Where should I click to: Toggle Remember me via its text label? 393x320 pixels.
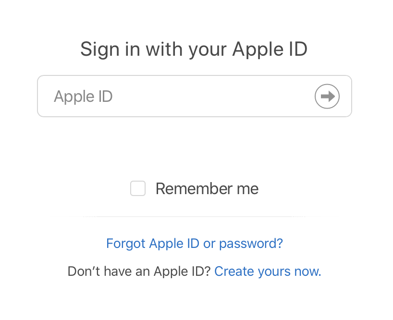point(207,188)
